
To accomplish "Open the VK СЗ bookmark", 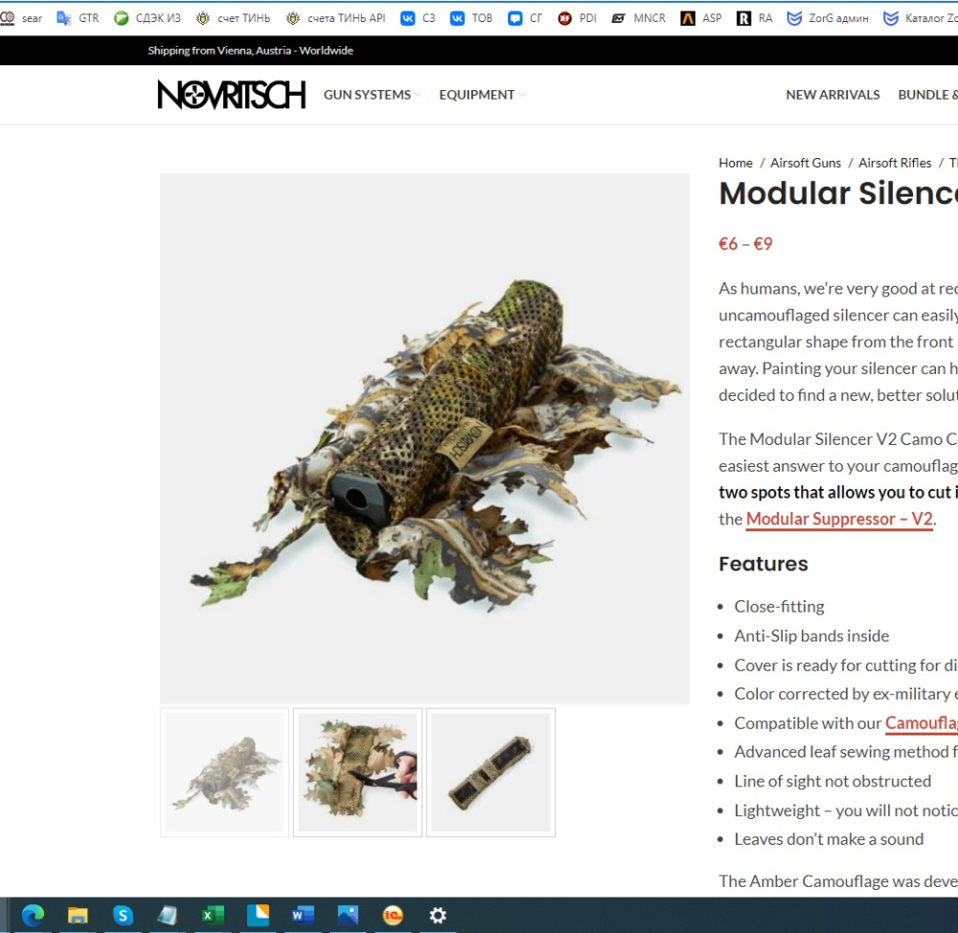I will coord(418,18).
